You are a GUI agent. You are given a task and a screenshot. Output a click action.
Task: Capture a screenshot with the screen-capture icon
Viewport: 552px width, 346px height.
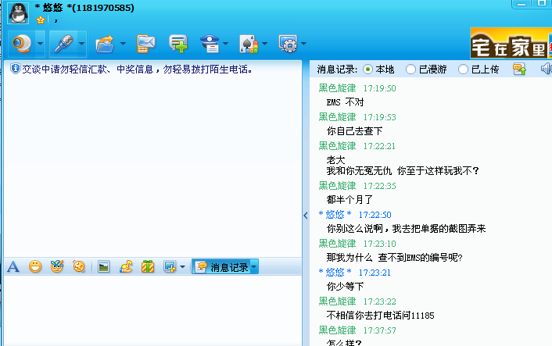coord(170,267)
